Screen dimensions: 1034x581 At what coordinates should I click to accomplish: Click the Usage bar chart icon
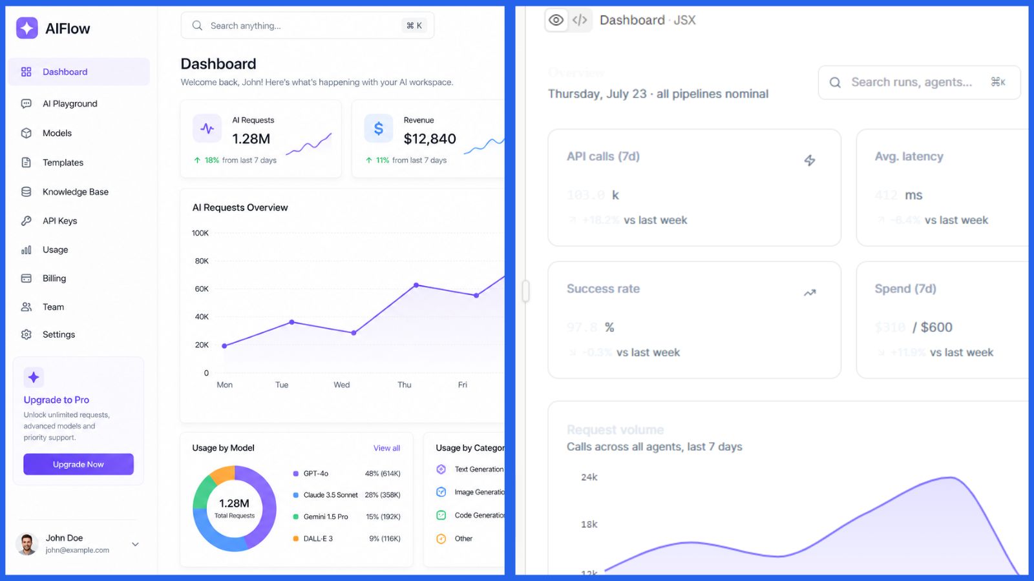[x=26, y=250]
